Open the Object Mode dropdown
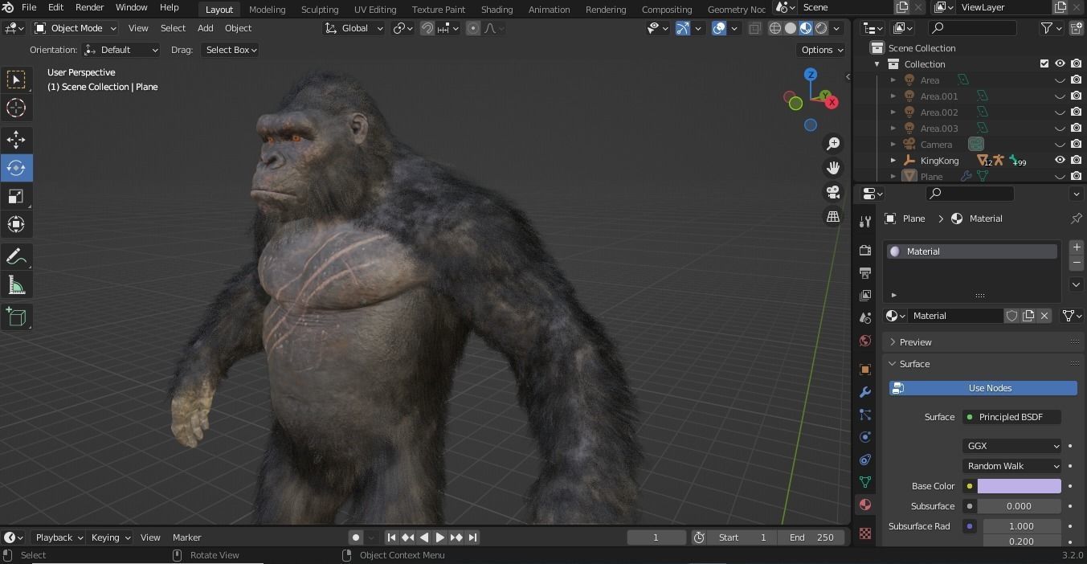The height and width of the screenshot is (564, 1087). pyautogui.click(x=76, y=28)
